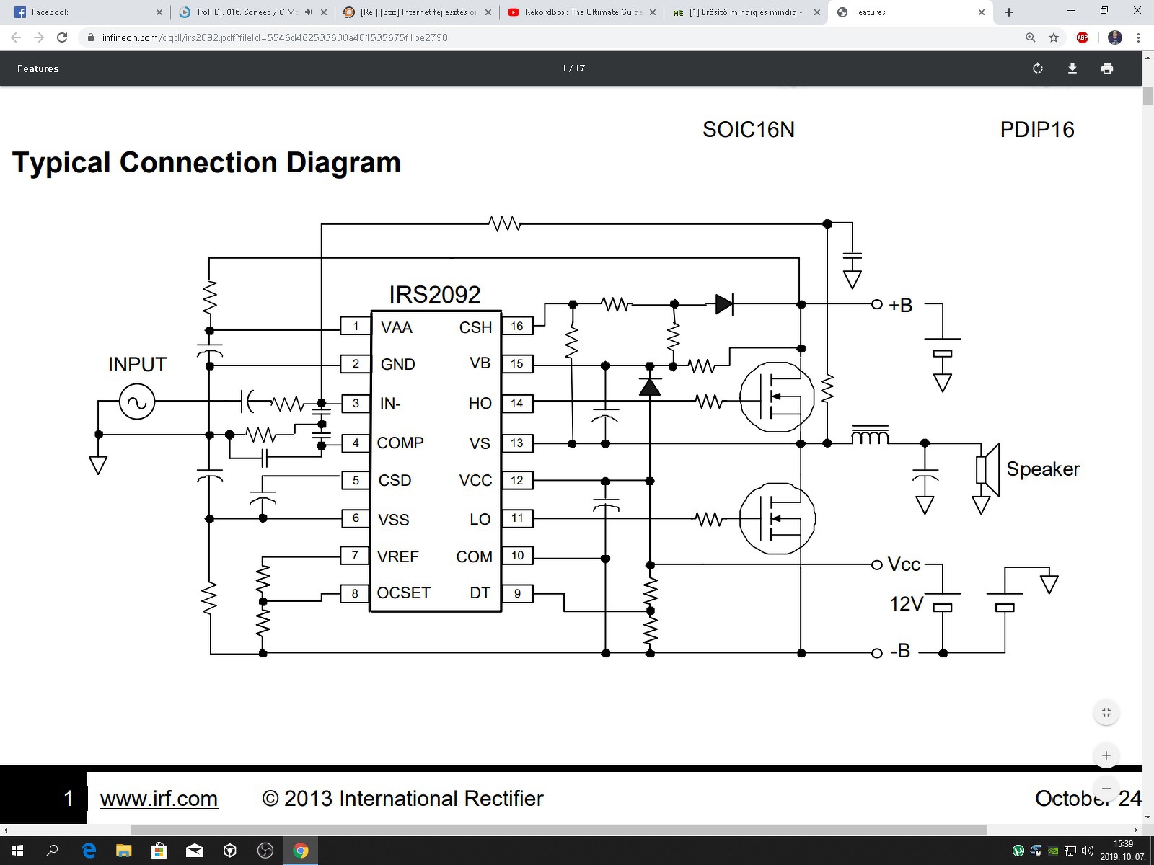Print the PDF document
Image resolution: width=1154 pixels, height=865 pixels.
(x=1107, y=68)
